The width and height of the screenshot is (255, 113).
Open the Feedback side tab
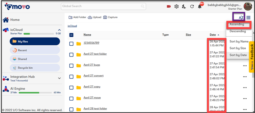(x=252, y=57)
